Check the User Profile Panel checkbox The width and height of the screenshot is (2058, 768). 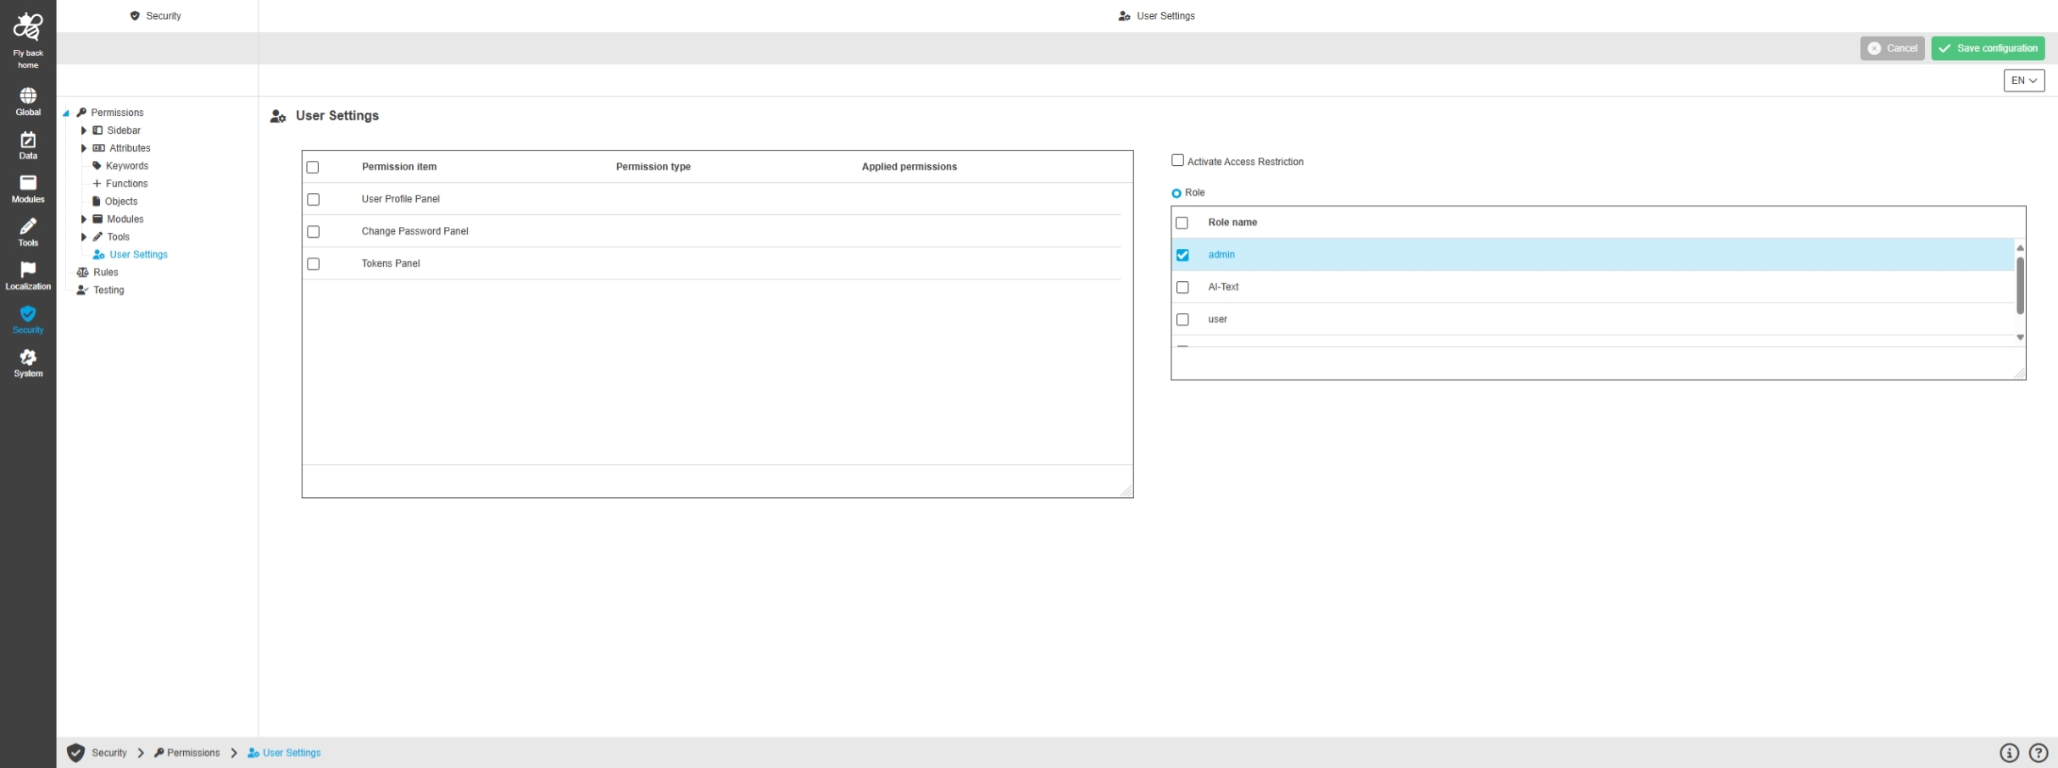[314, 200]
